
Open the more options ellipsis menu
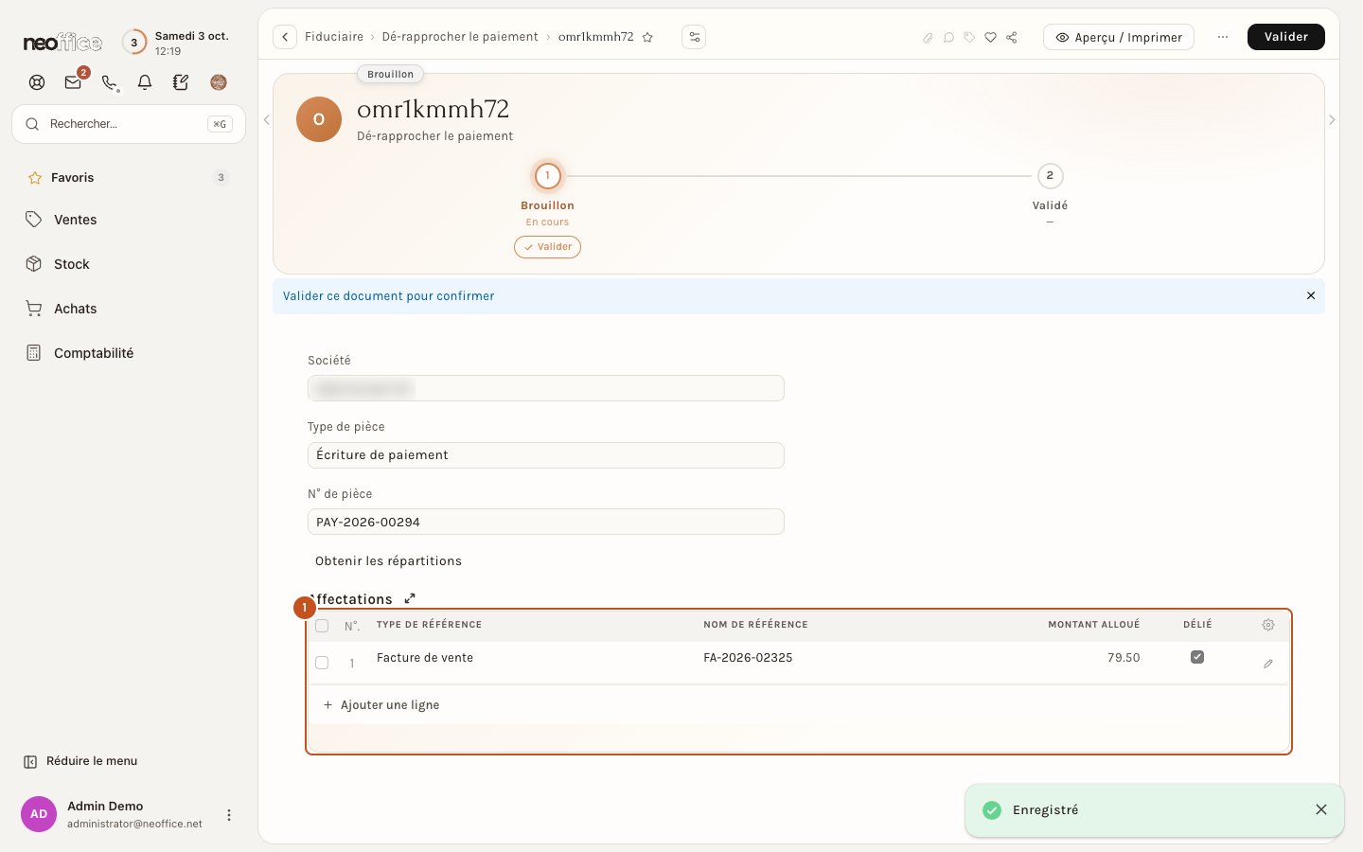[x=1223, y=37]
